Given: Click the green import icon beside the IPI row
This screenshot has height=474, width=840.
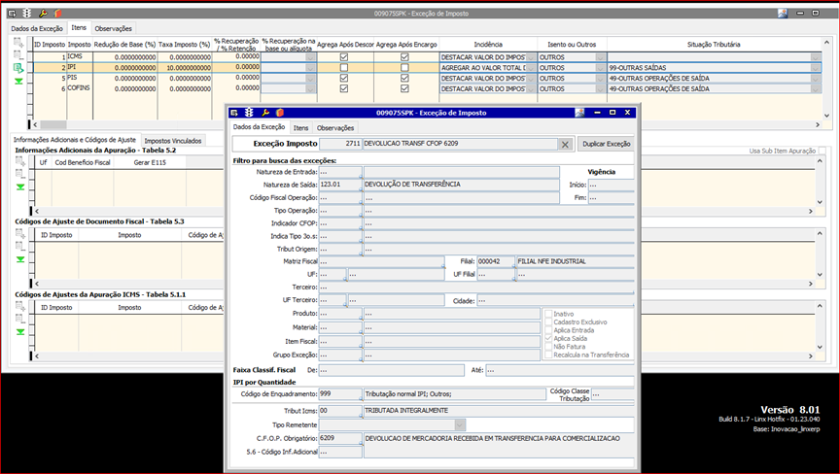Looking at the screenshot, I should (x=18, y=69).
